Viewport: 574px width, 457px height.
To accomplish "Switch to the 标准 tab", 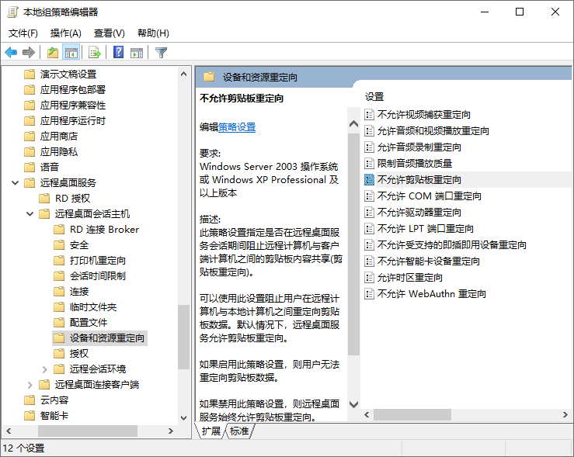I will 239,431.
